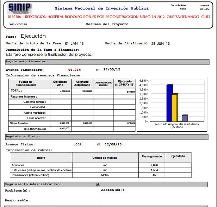The width and height of the screenshot is (217, 207).
Task: Select the BID-1852/OC-GU funding source row
Action: point(33,128)
